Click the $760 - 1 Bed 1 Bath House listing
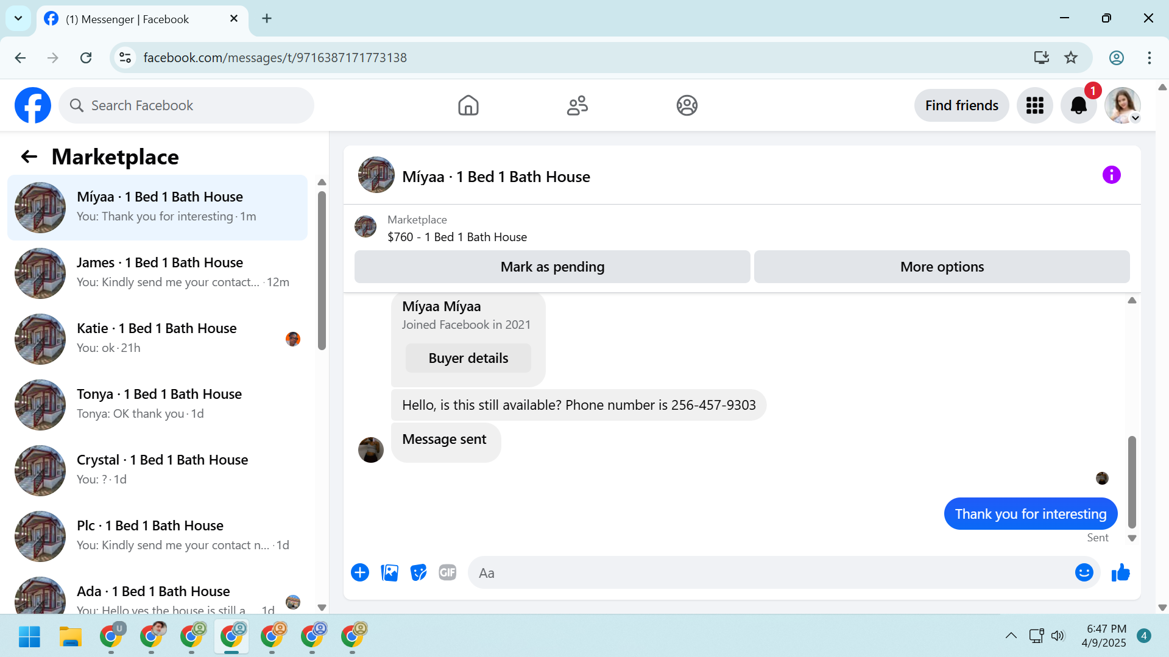Image resolution: width=1169 pixels, height=657 pixels. point(457,237)
